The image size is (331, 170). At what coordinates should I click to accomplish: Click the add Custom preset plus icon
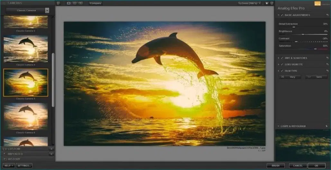coord(51,149)
